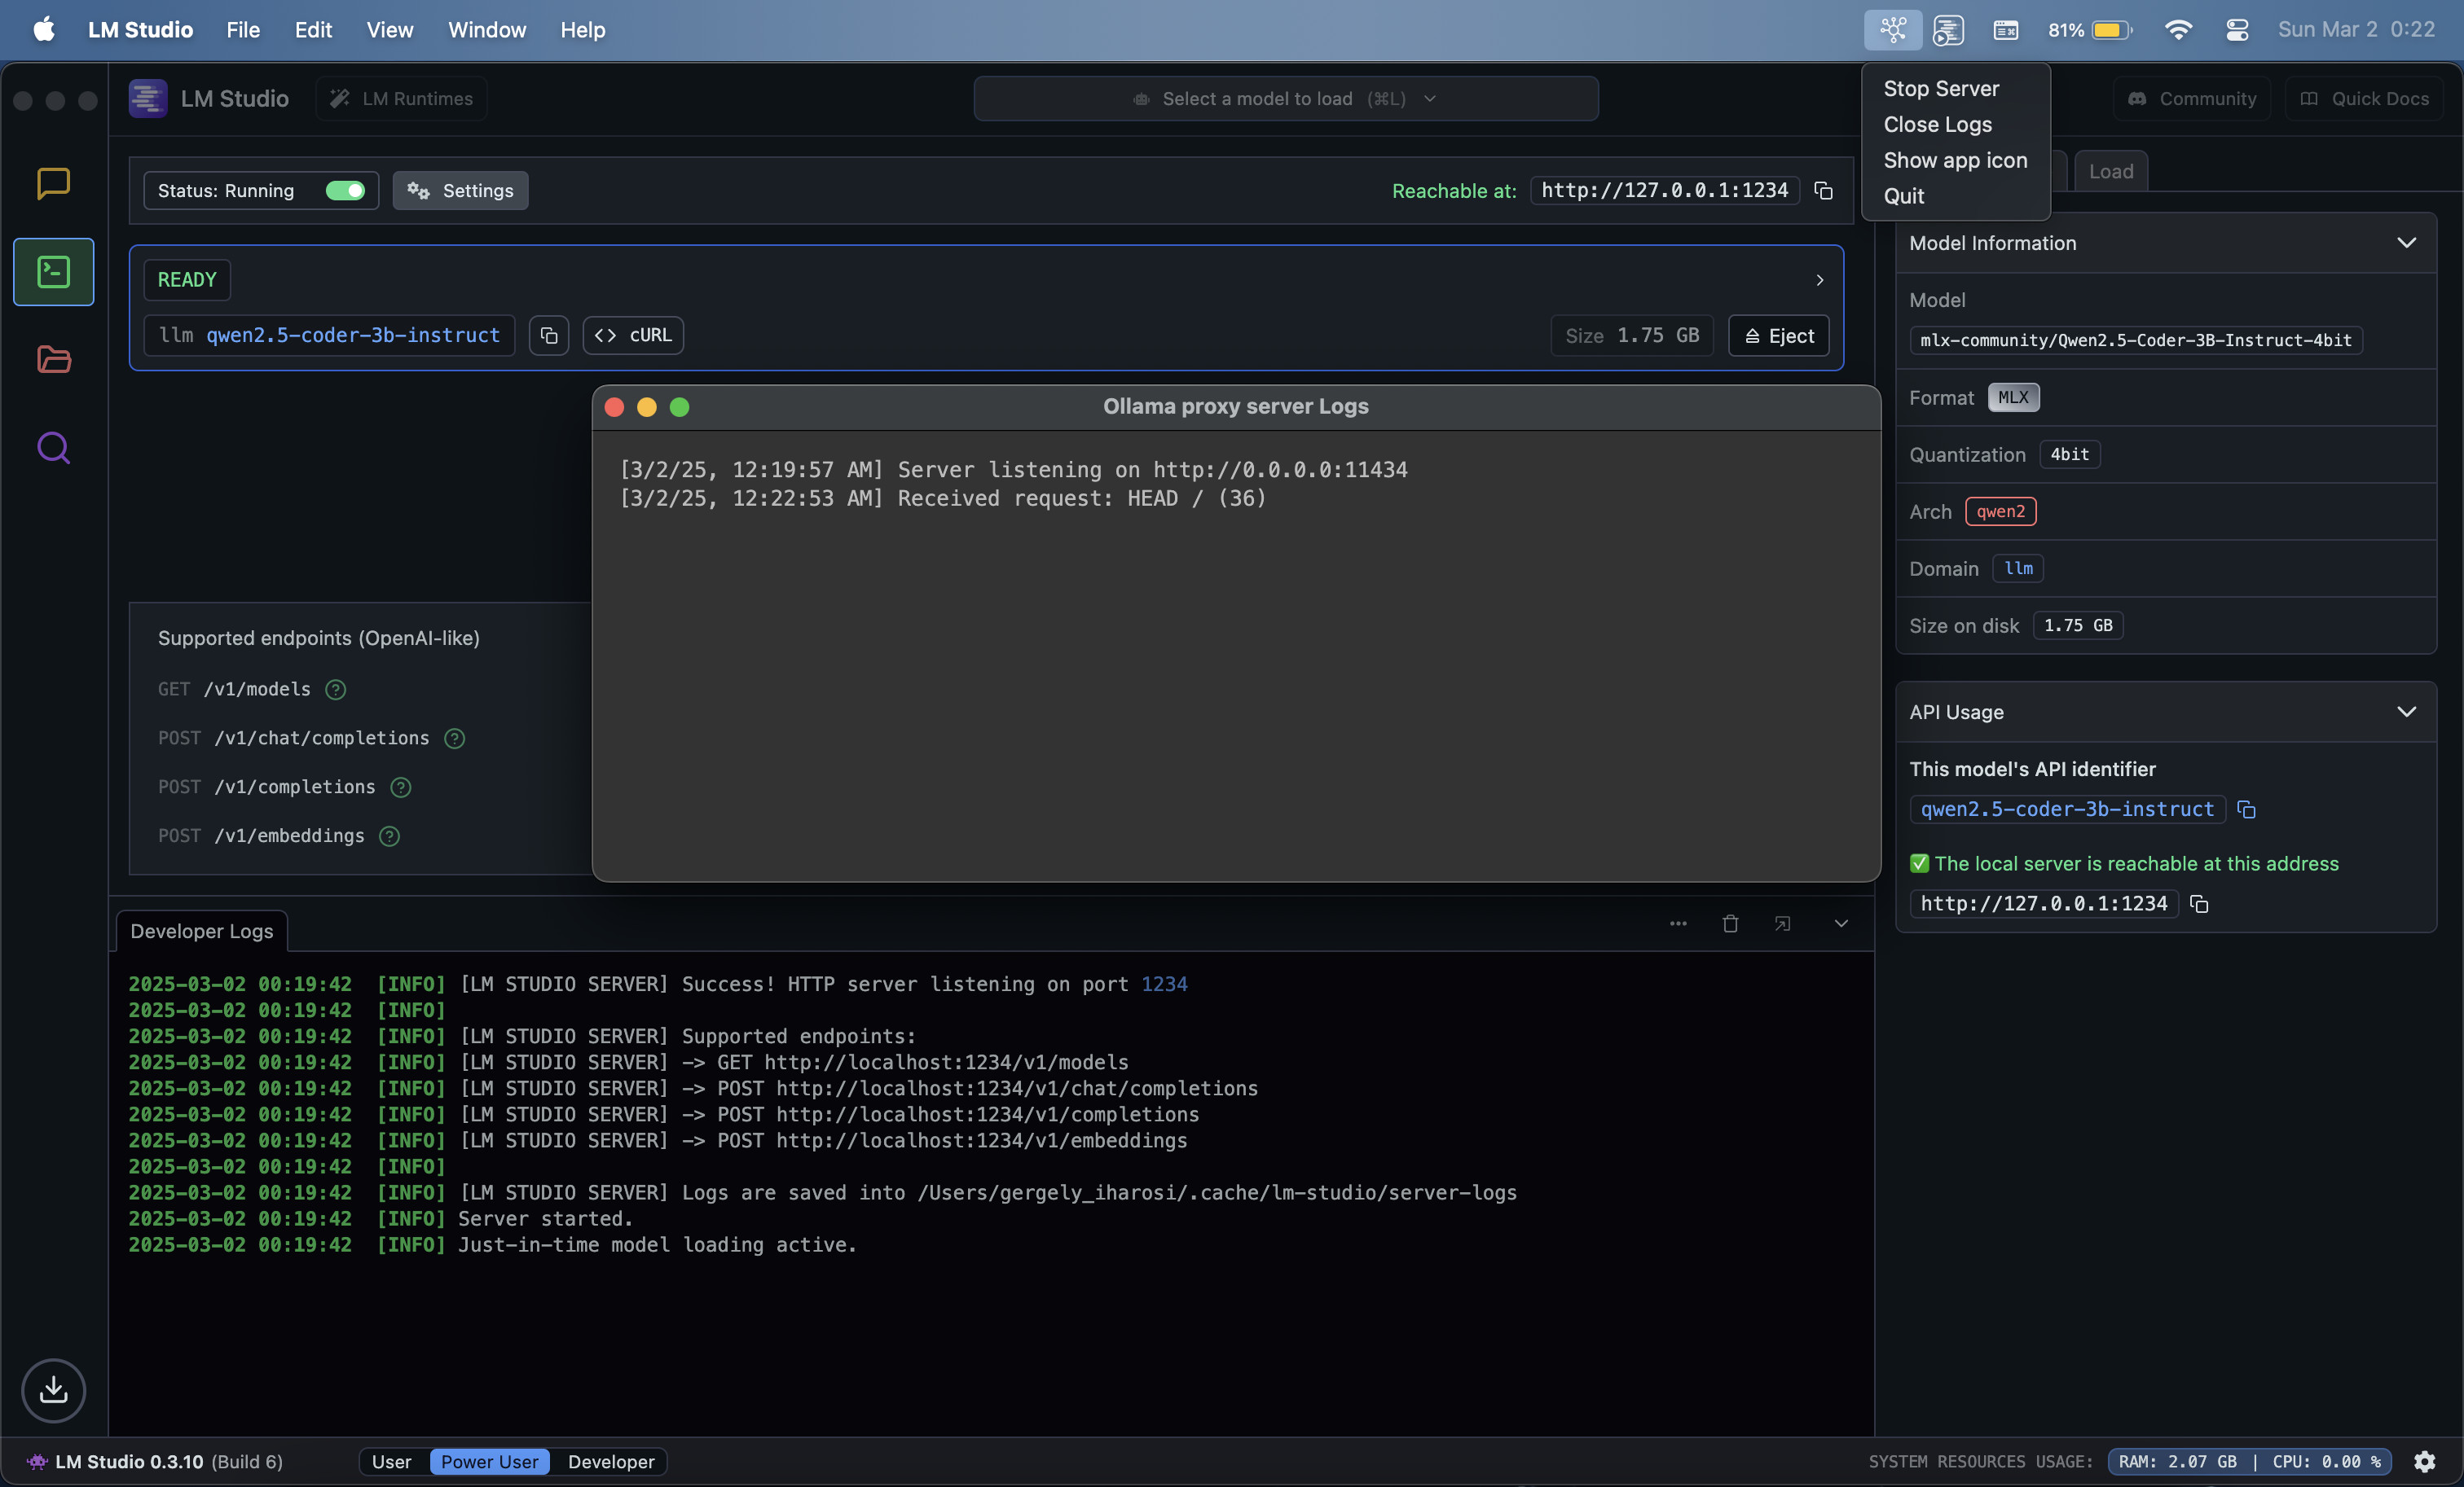The image size is (2464, 1487).
Task: Eject the loaded qwen2.5 model
Action: coord(1778,336)
